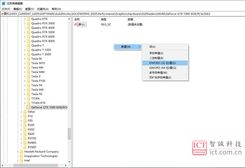Select DWORD (32 位)值(D) in submenu
Screen dimensions: 245x168
(165, 63)
